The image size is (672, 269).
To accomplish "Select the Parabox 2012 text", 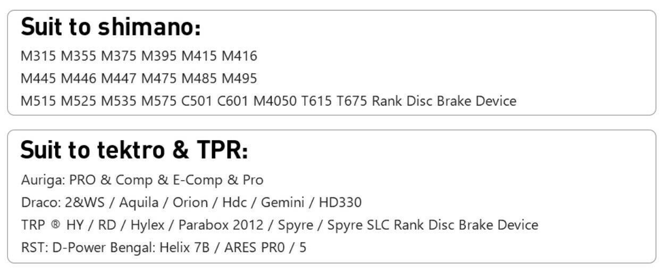I will (221, 225).
